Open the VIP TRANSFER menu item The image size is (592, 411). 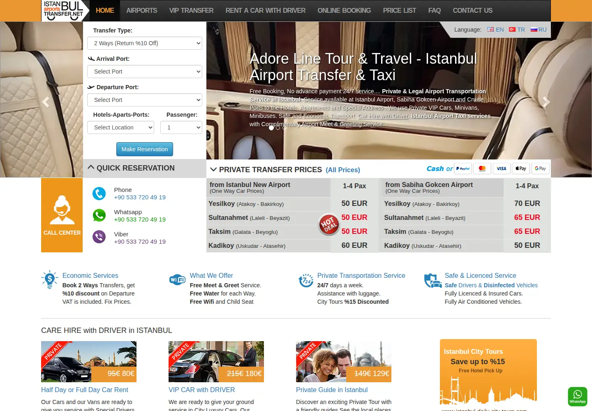tap(192, 11)
